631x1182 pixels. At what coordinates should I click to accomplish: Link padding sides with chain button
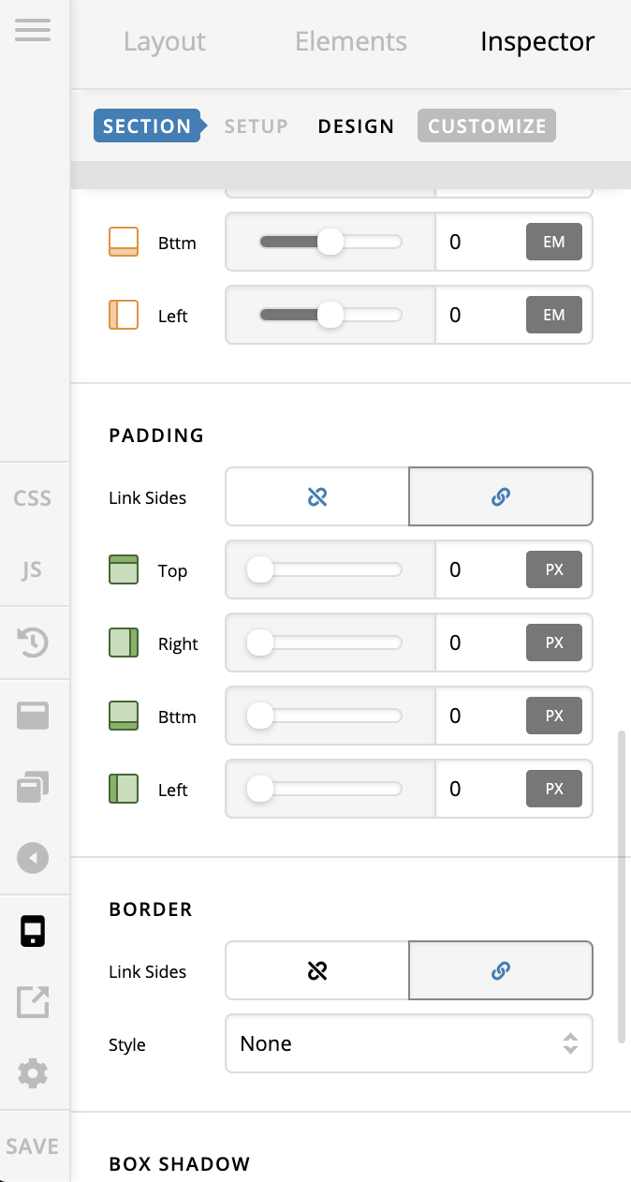click(x=501, y=497)
